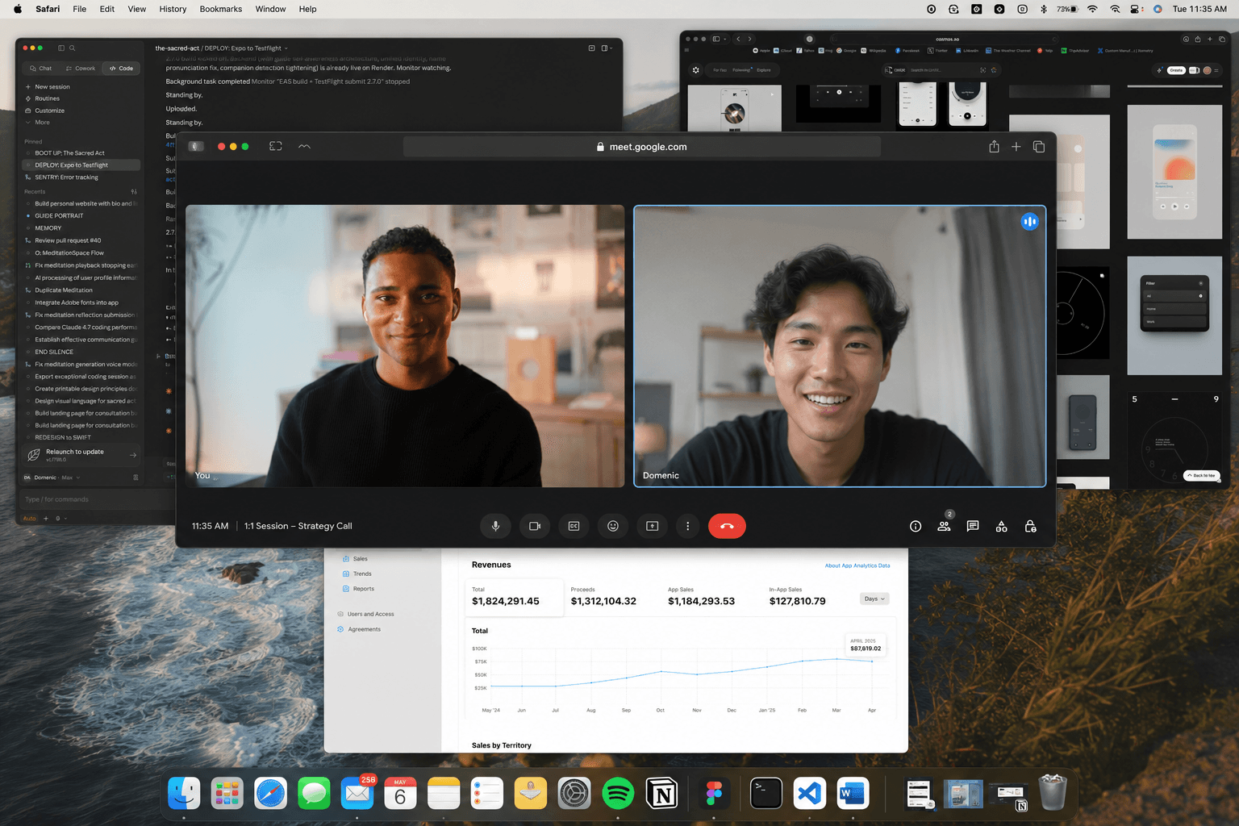
Task: Select Domenic's video tile in Meet
Action: (x=840, y=346)
